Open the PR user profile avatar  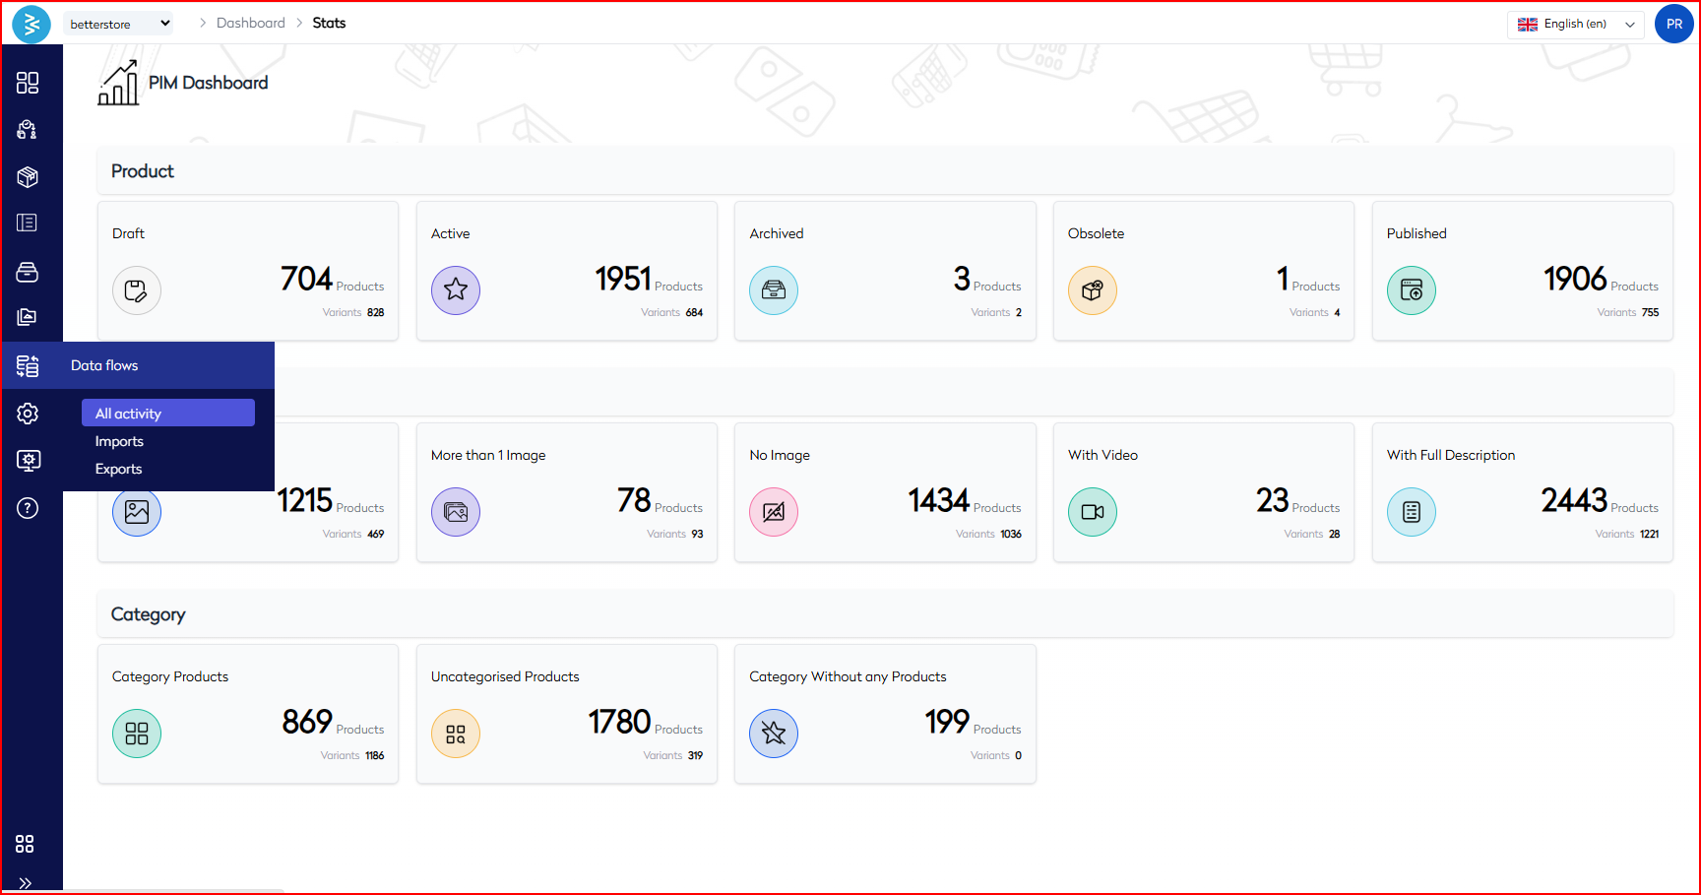(x=1673, y=24)
